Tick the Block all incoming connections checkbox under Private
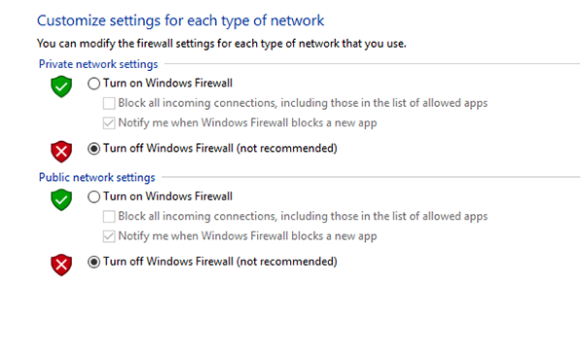The height and width of the screenshot is (353, 584). pos(109,103)
